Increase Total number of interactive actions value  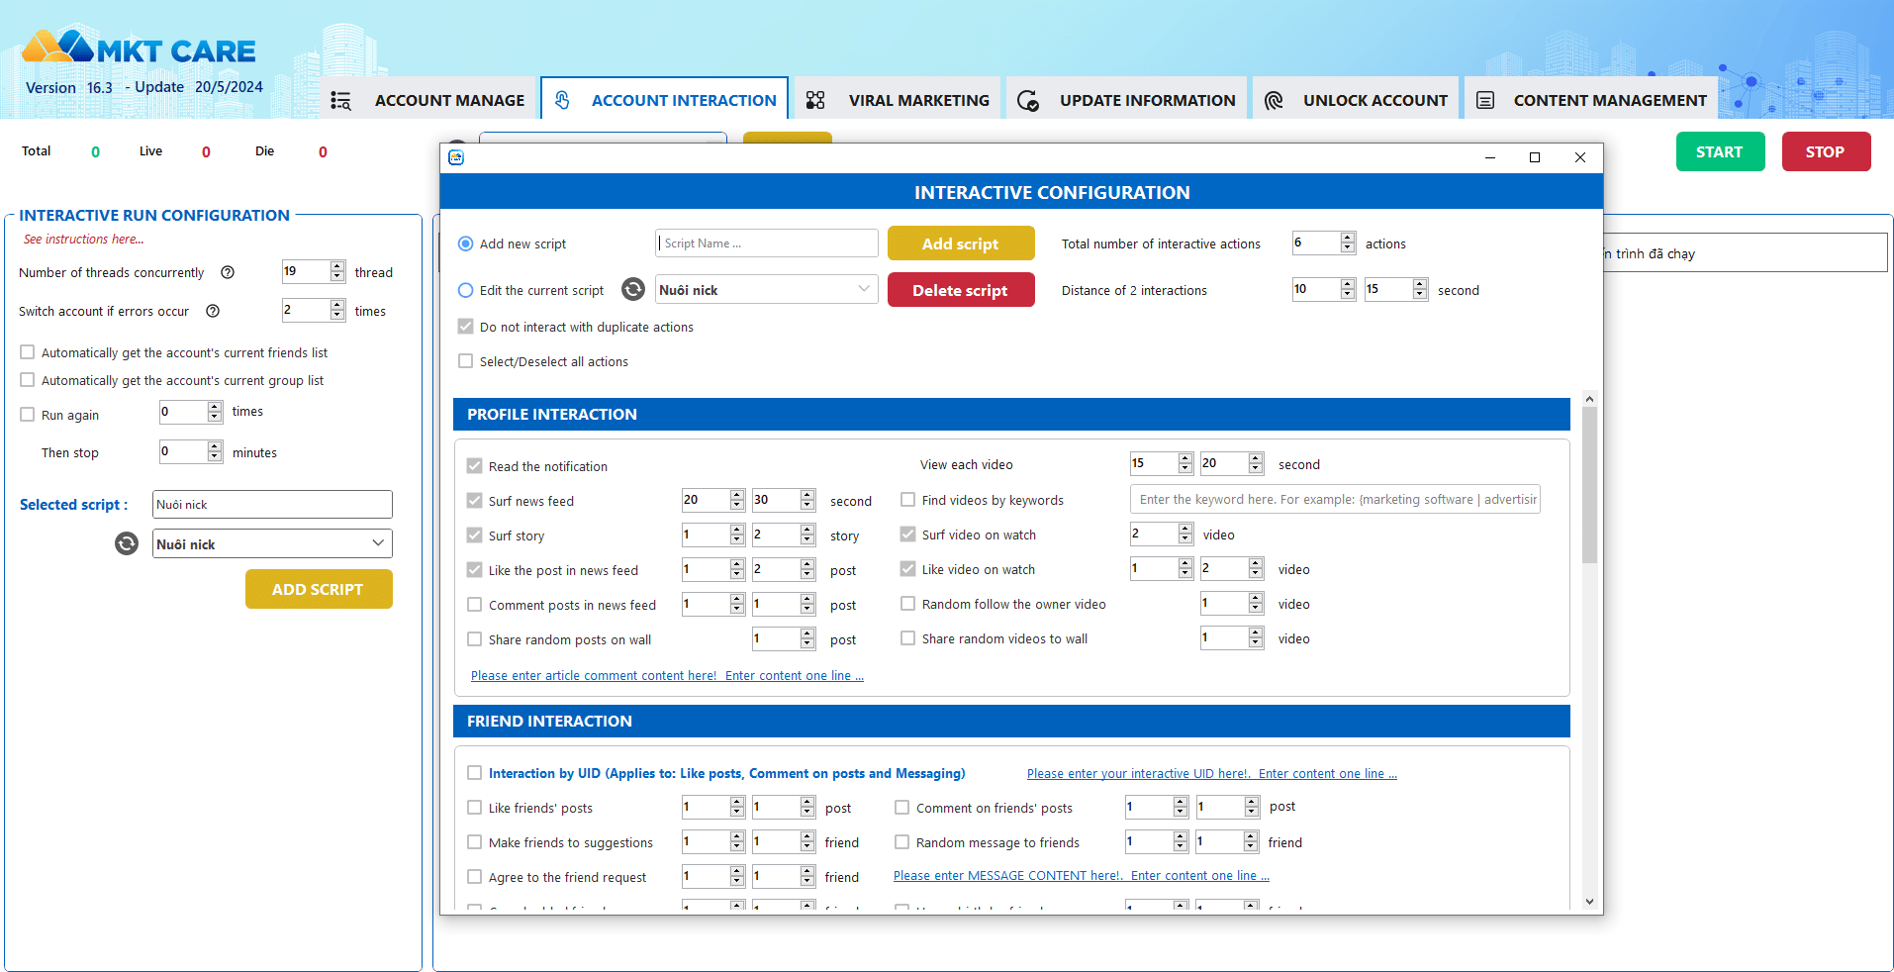(1348, 239)
